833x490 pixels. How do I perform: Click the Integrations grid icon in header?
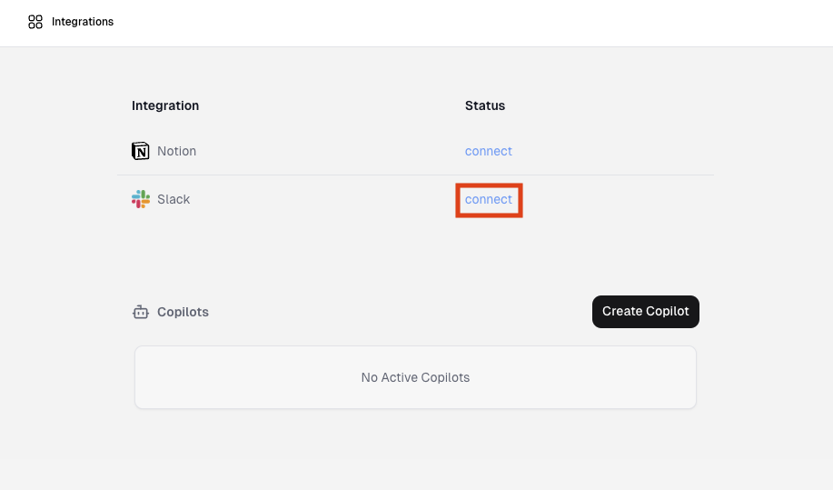coord(35,22)
